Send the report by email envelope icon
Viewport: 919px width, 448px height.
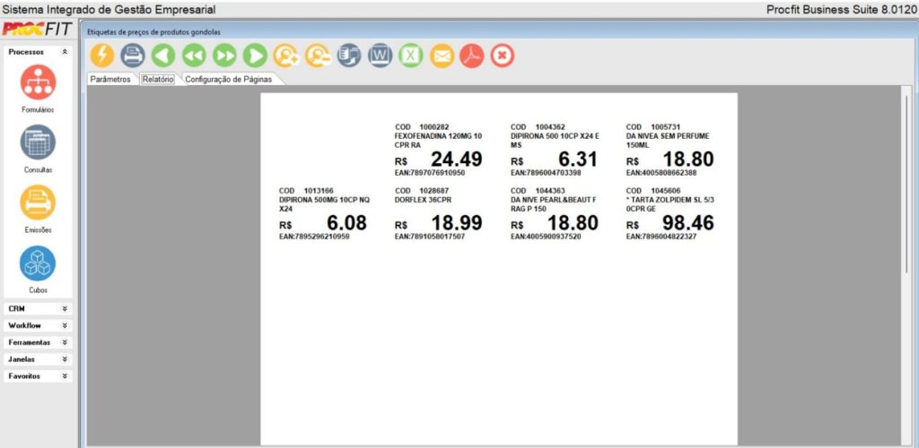coord(442,56)
